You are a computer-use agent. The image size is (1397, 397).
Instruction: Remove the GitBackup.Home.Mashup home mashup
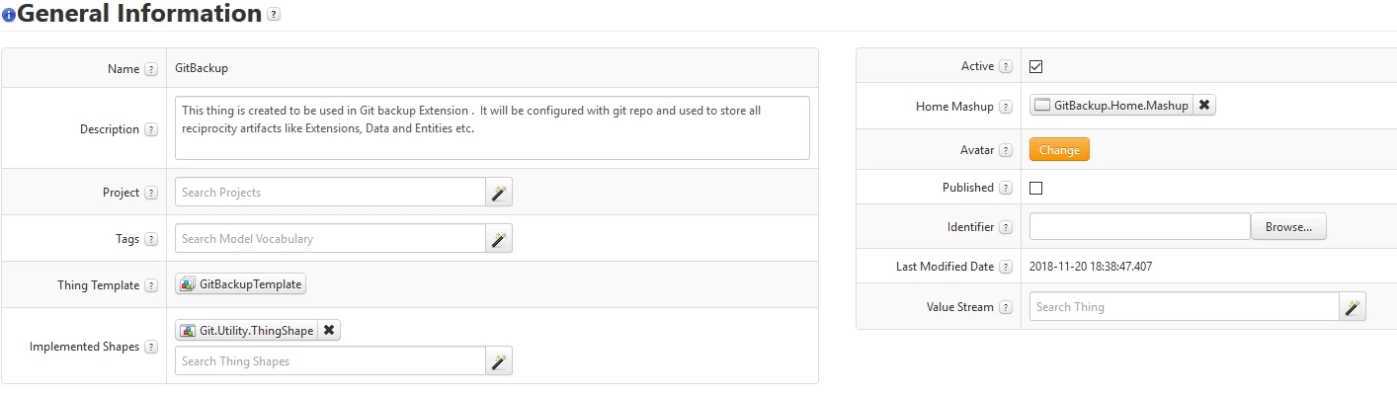[x=1204, y=105]
